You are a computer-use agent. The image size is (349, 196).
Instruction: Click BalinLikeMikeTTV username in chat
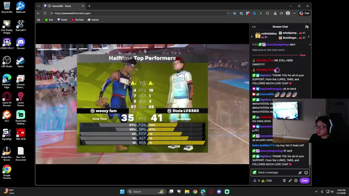[x=263, y=145]
